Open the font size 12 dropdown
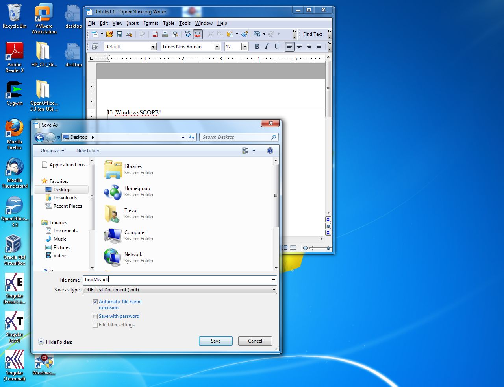This screenshot has width=504, height=387. click(245, 47)
